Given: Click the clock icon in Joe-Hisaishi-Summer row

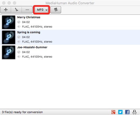Looking at the screenshot, I should pos(19,52).
